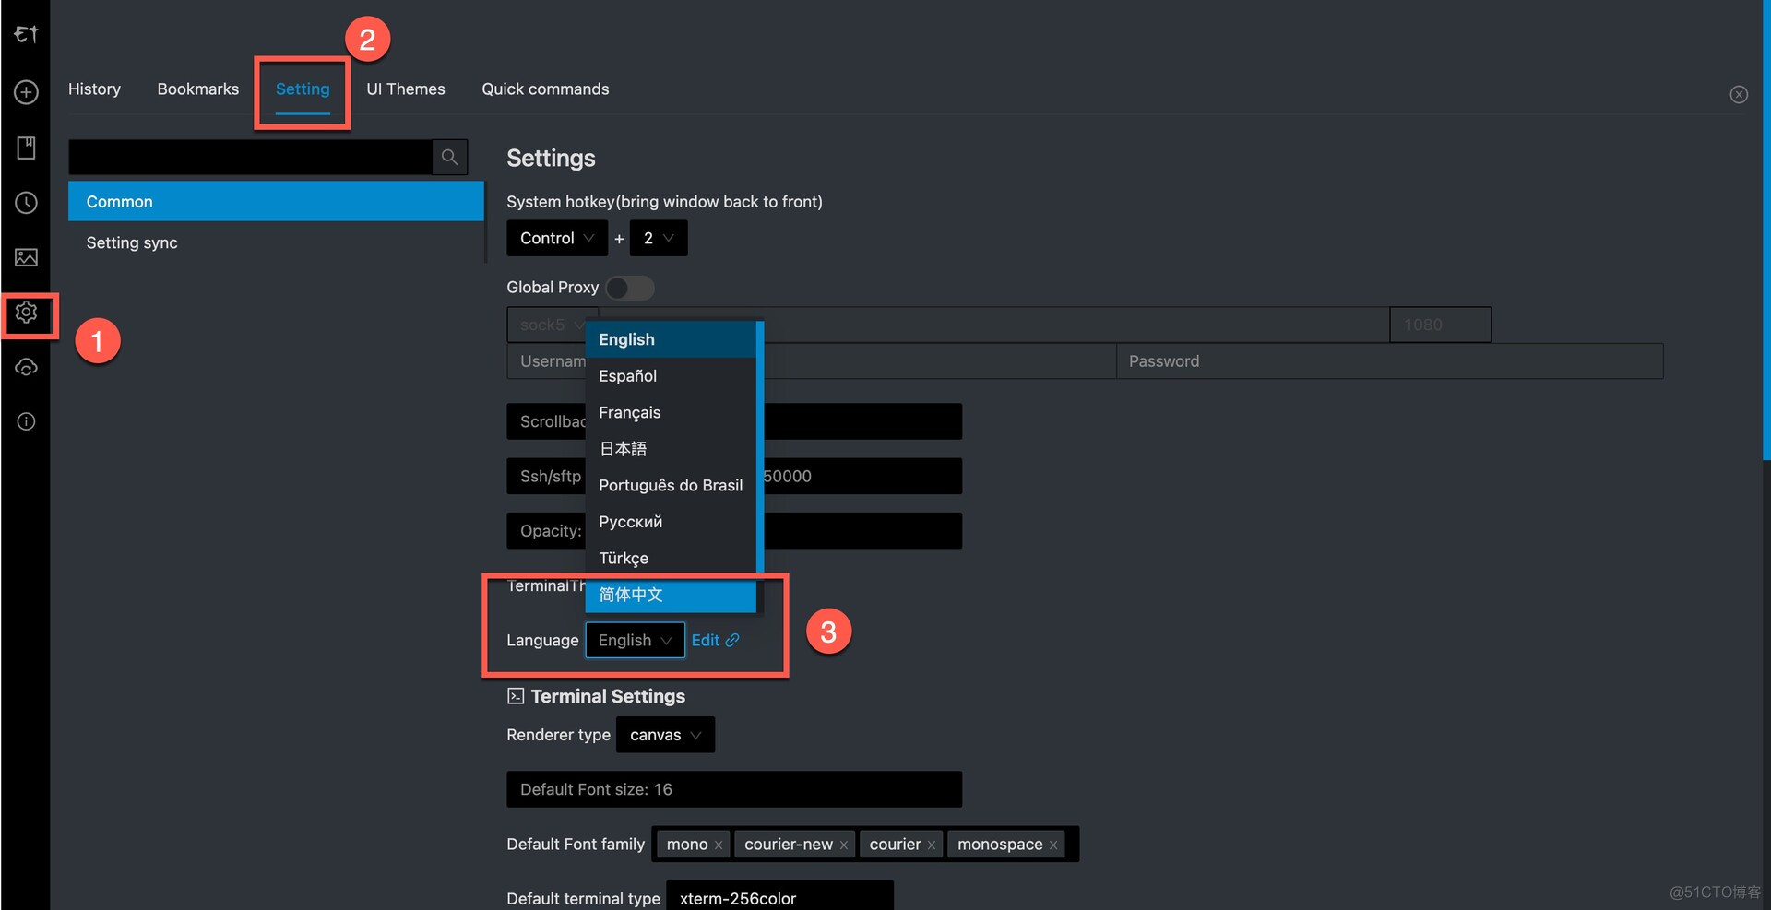The width and height of the screenshot is (1771, 910).
Task: Select Русский in language list
Action: (x=671, y=522)
